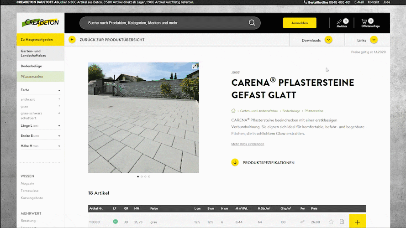Open Jobs link in top bar
Screen dimensions: 406x228
pos(386,2)
